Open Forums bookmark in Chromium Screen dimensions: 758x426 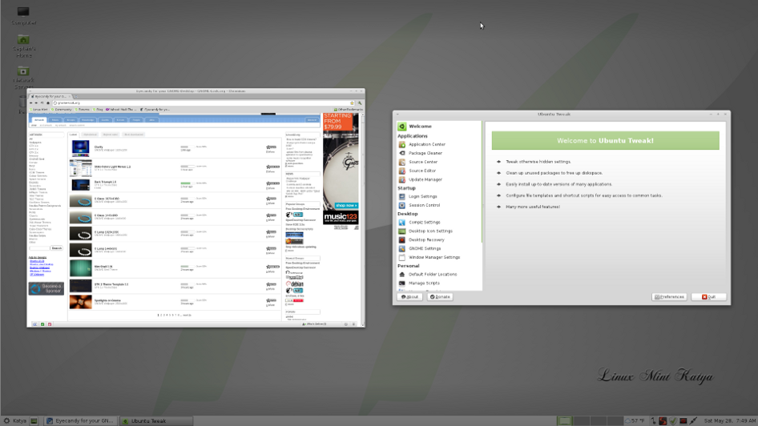coord(83,110)
